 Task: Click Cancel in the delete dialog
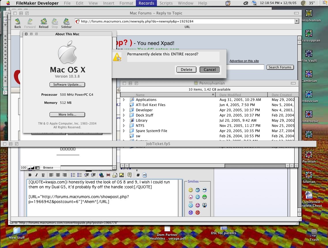pyautogui.click(x=210, y=69)
